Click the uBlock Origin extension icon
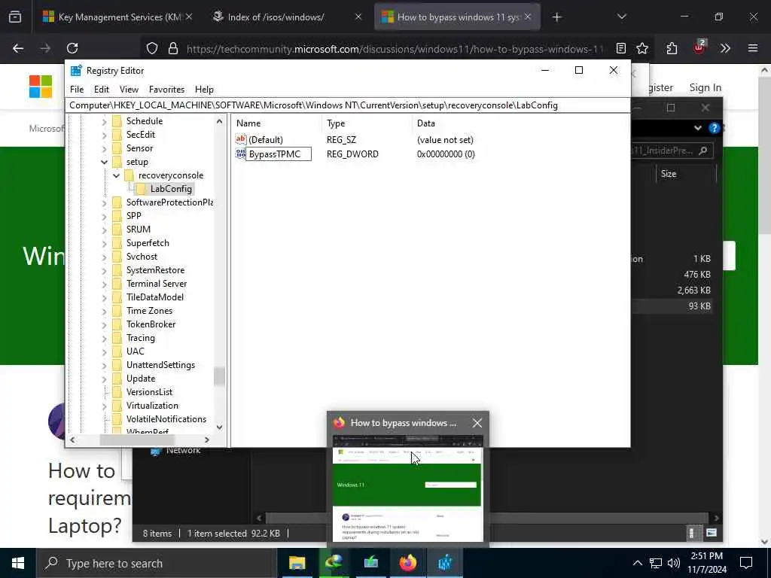This screenshot has height=578, width=771. pos(699,47)
